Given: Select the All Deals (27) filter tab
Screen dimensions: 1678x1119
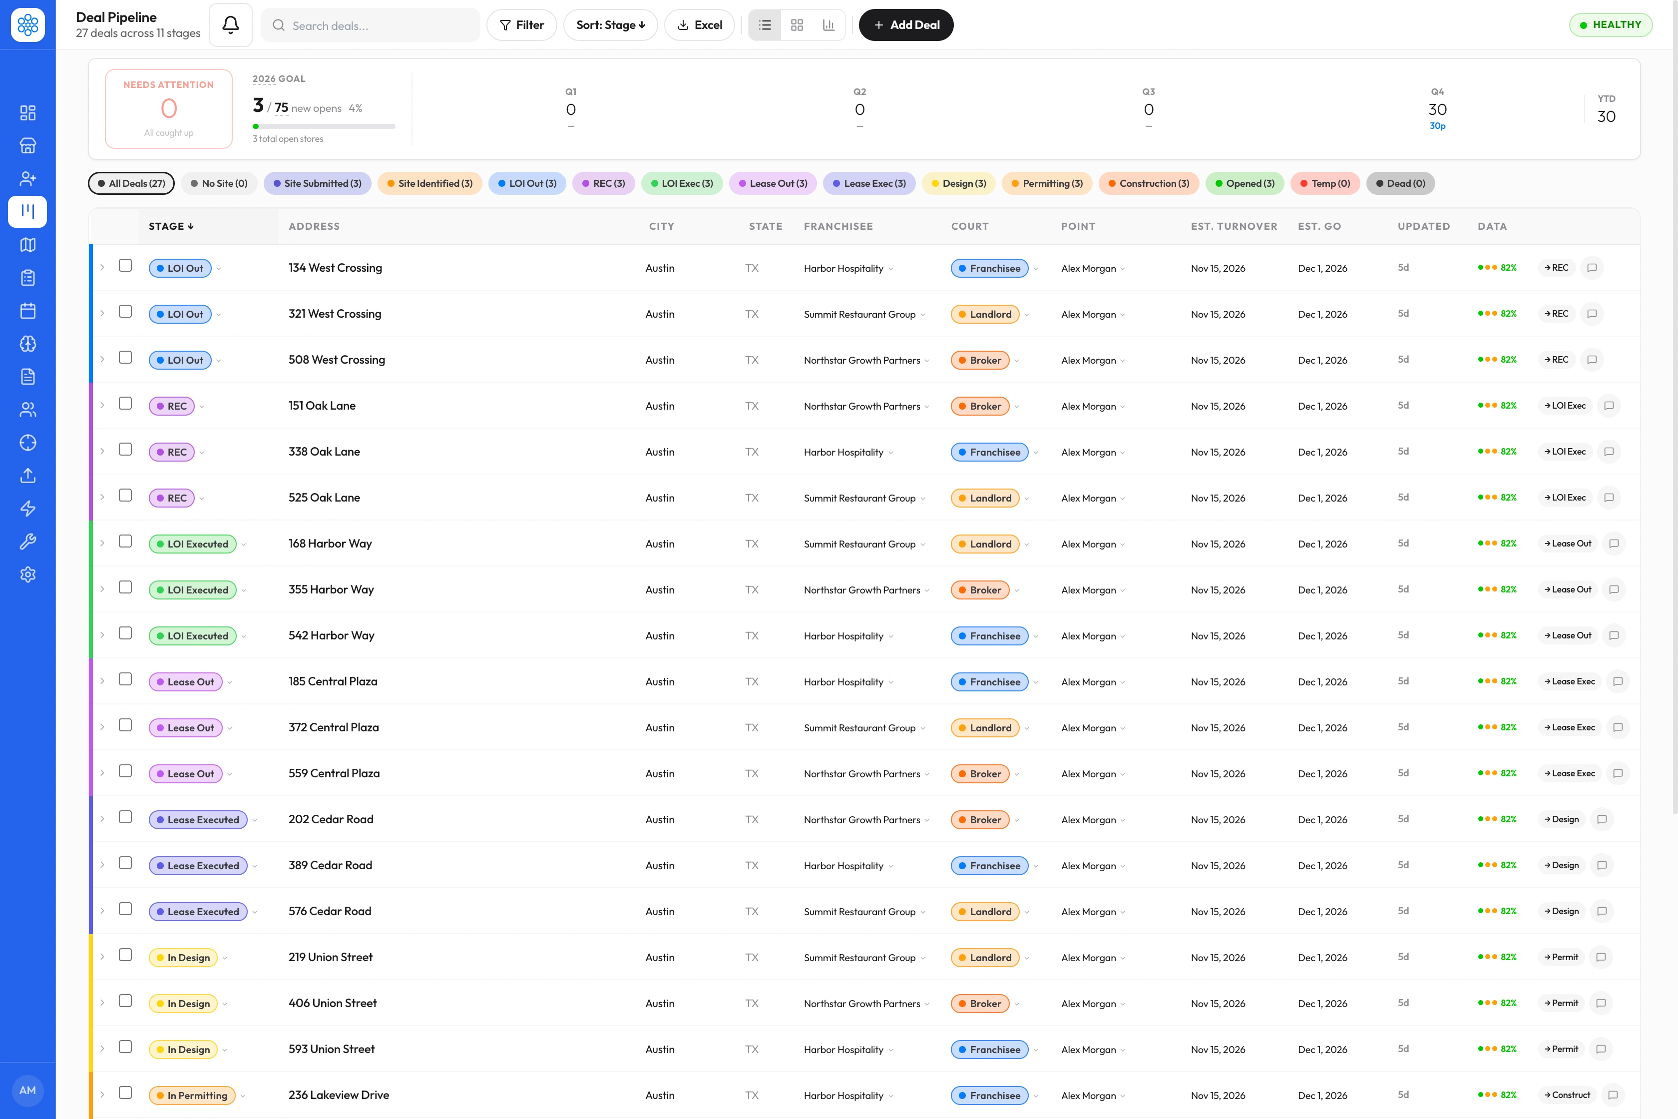Looking at the screenshot, I should click(131, 183).
